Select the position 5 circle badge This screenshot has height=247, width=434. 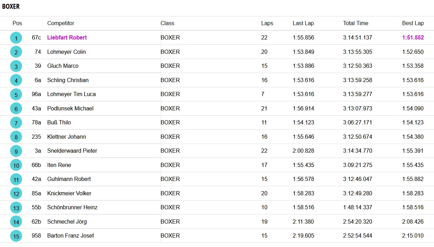point(16,94)
